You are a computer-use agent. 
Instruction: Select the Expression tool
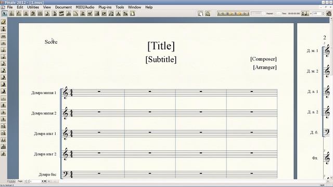(90, 14)
